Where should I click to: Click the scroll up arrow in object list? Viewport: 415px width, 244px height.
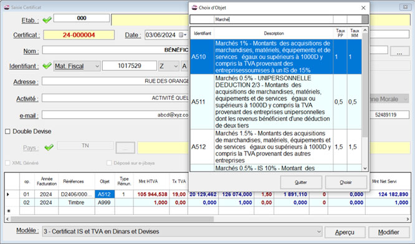[365, 30]
